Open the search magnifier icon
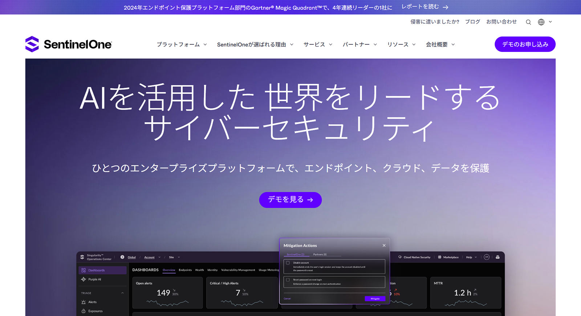The height and width of the screenshot is (316, 581). tap(528, 22)
